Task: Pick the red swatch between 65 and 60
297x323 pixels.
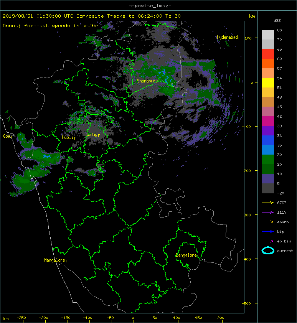Action: click(x=268, y=54)
